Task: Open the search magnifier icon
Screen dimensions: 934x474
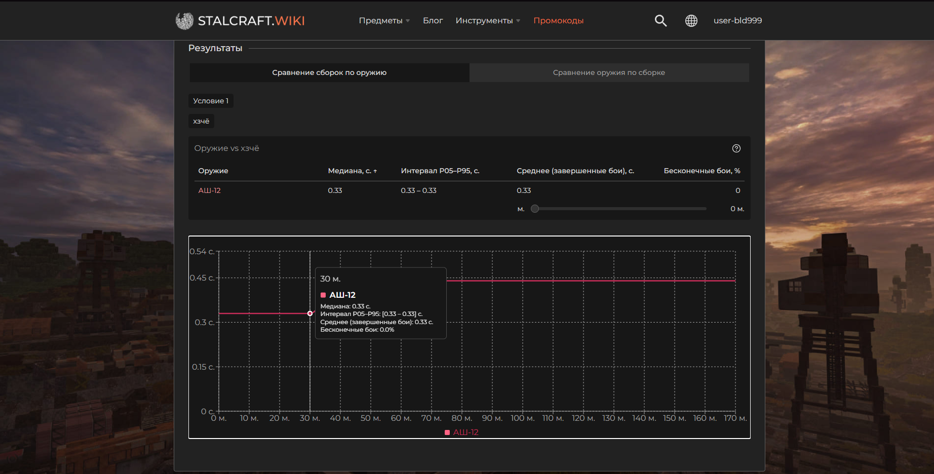Action: [x=660, y=21]
